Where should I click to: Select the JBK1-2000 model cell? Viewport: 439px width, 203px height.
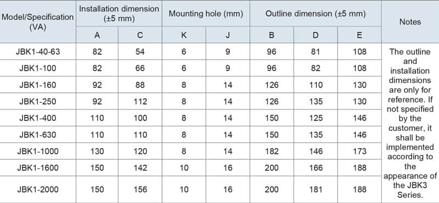click(x=38, y=189)
